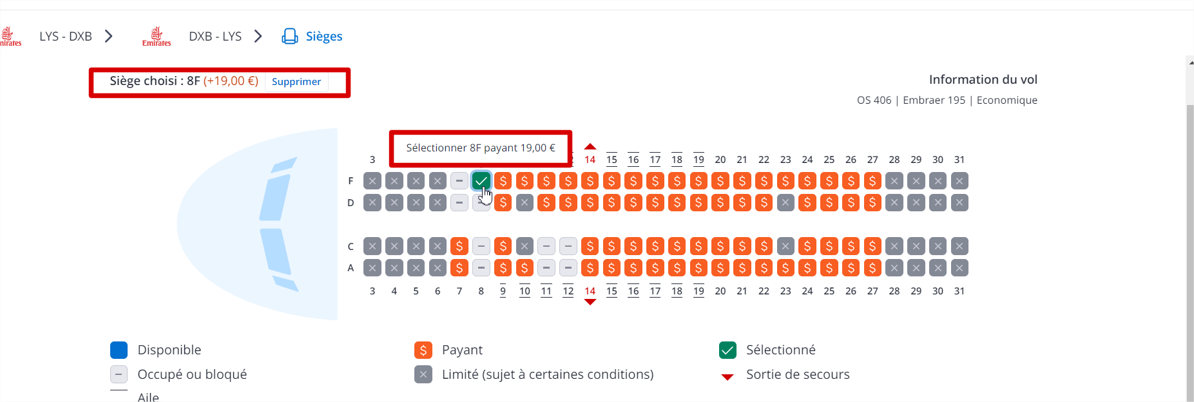Click the orange Payant legend swatch

[423, 350]
